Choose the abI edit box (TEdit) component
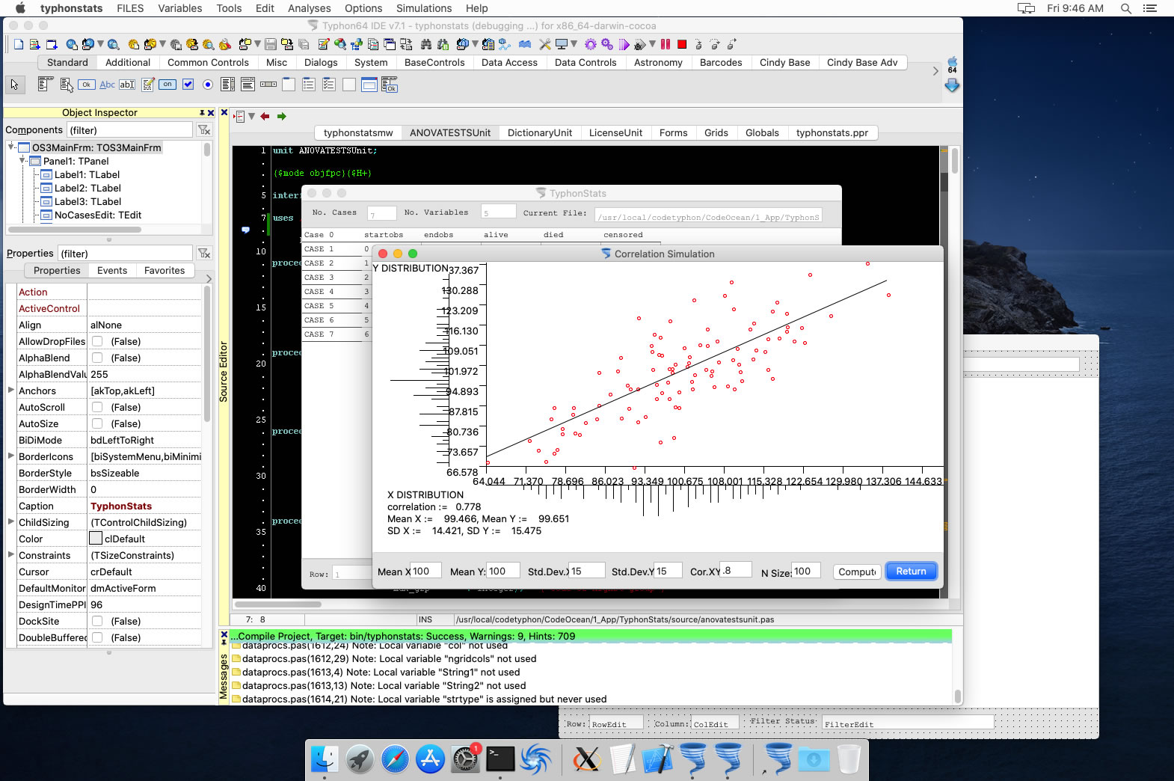 127,85
